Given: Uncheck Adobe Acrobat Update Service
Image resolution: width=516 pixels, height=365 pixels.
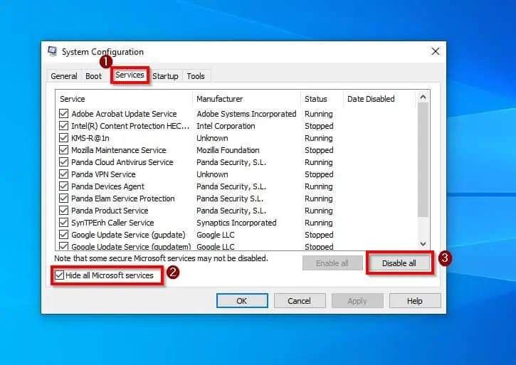Looking at the screenshot, I should coord(63,114).
